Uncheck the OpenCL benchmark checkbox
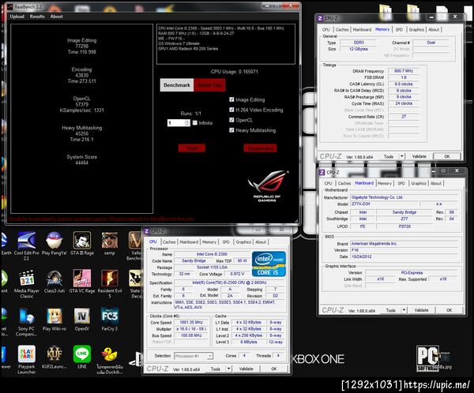The height and width of the screenshot is (393, 474). click(231, 120)
